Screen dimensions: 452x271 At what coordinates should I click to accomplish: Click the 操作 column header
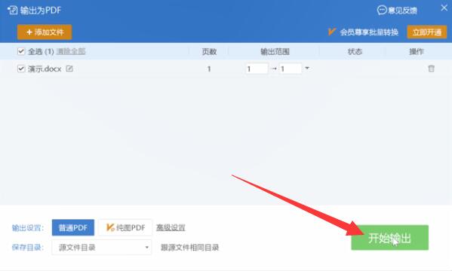pos(417,51)
